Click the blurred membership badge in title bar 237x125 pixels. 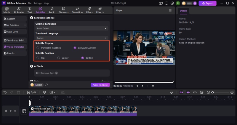(189, 3)
